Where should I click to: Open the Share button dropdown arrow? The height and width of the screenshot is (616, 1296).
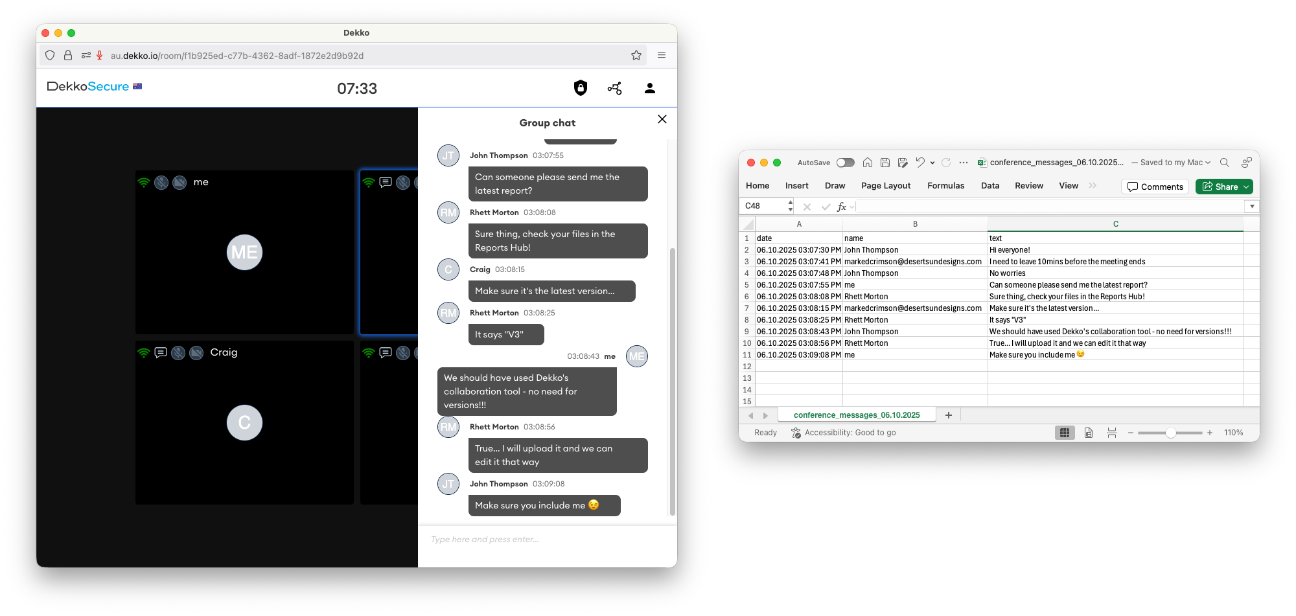click(1246, 187)
